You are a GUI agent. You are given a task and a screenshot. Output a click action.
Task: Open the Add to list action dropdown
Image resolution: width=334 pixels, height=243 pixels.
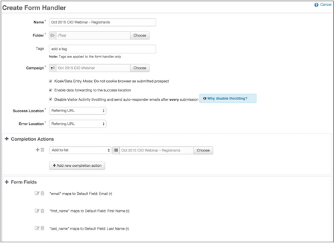click(80, 150)
